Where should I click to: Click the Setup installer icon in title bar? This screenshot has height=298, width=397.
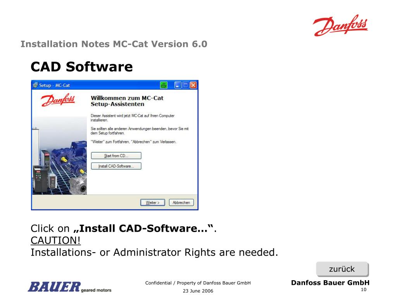click(x=35, y=85)
